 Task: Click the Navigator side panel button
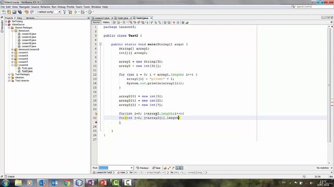pos(2,26)
